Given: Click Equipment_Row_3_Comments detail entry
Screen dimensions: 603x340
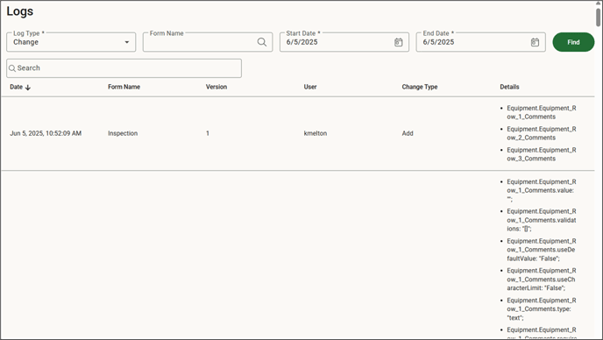Looking at the screenshot, I should tap(541, 154).
